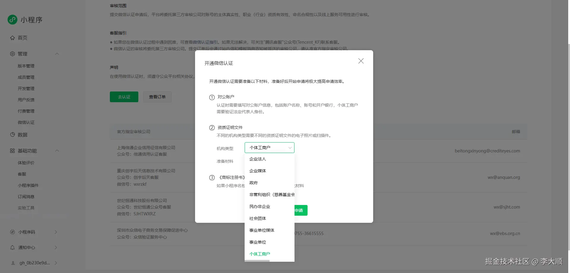Open 小程序插件 in the sidebar
The image size is (570, 273).
point(28,185)
